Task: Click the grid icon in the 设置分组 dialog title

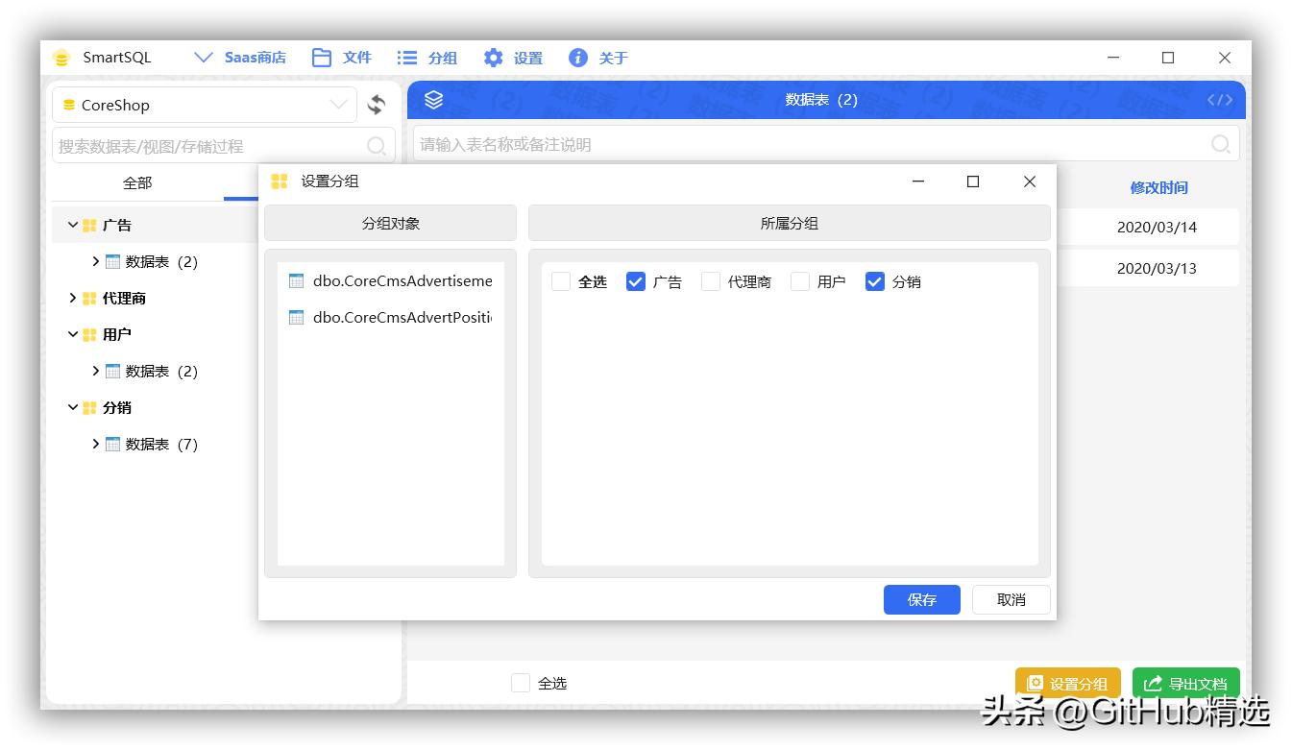Action: coord(280,181)
